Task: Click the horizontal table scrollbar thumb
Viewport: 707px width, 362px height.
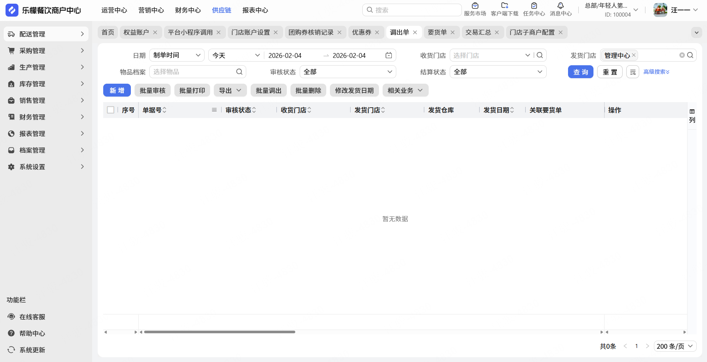Action: tap(220, 332)
